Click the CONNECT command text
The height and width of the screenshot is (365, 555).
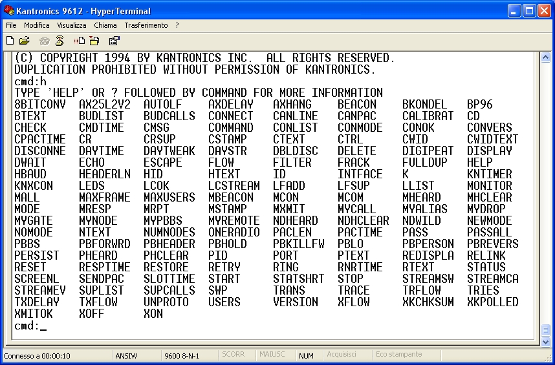[231, 116]
